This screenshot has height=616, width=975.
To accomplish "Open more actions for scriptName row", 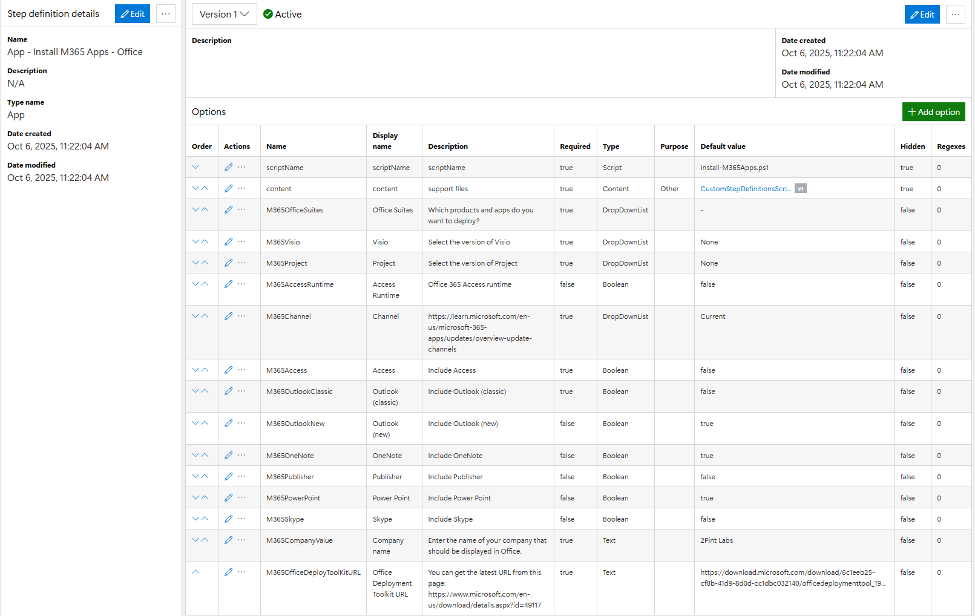I will pyautogui.click(x=241, y=167).
